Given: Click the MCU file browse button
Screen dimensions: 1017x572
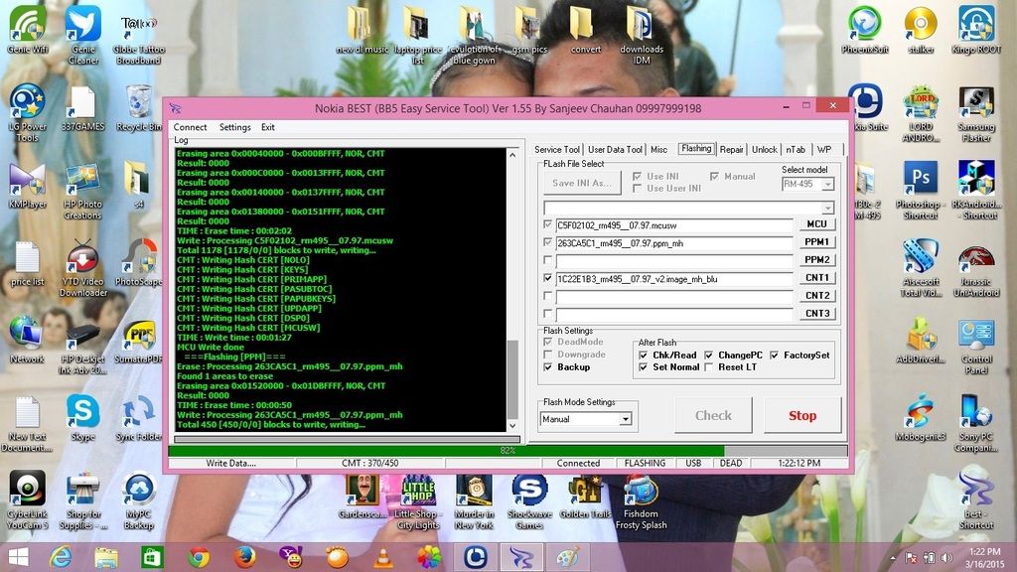Looking at the screenshot, I should pyautogui.click(x=816, y=224).
